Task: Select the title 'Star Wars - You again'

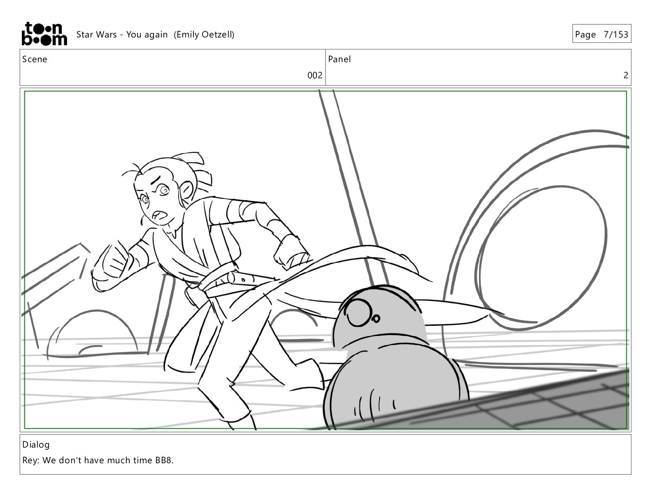Action: [122, 35]
